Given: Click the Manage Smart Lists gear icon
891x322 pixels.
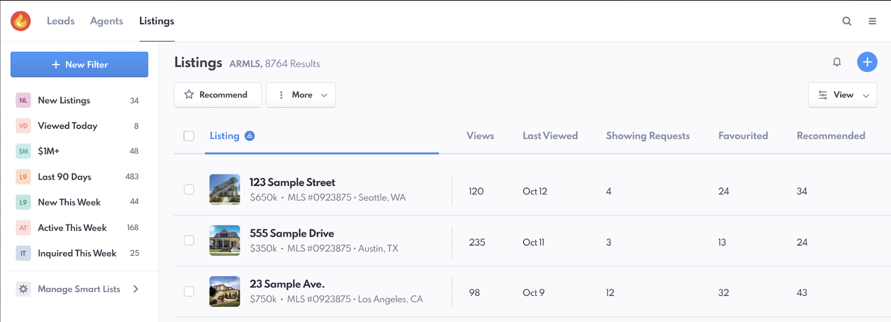Looking at the screenshot, I should 23,289.
